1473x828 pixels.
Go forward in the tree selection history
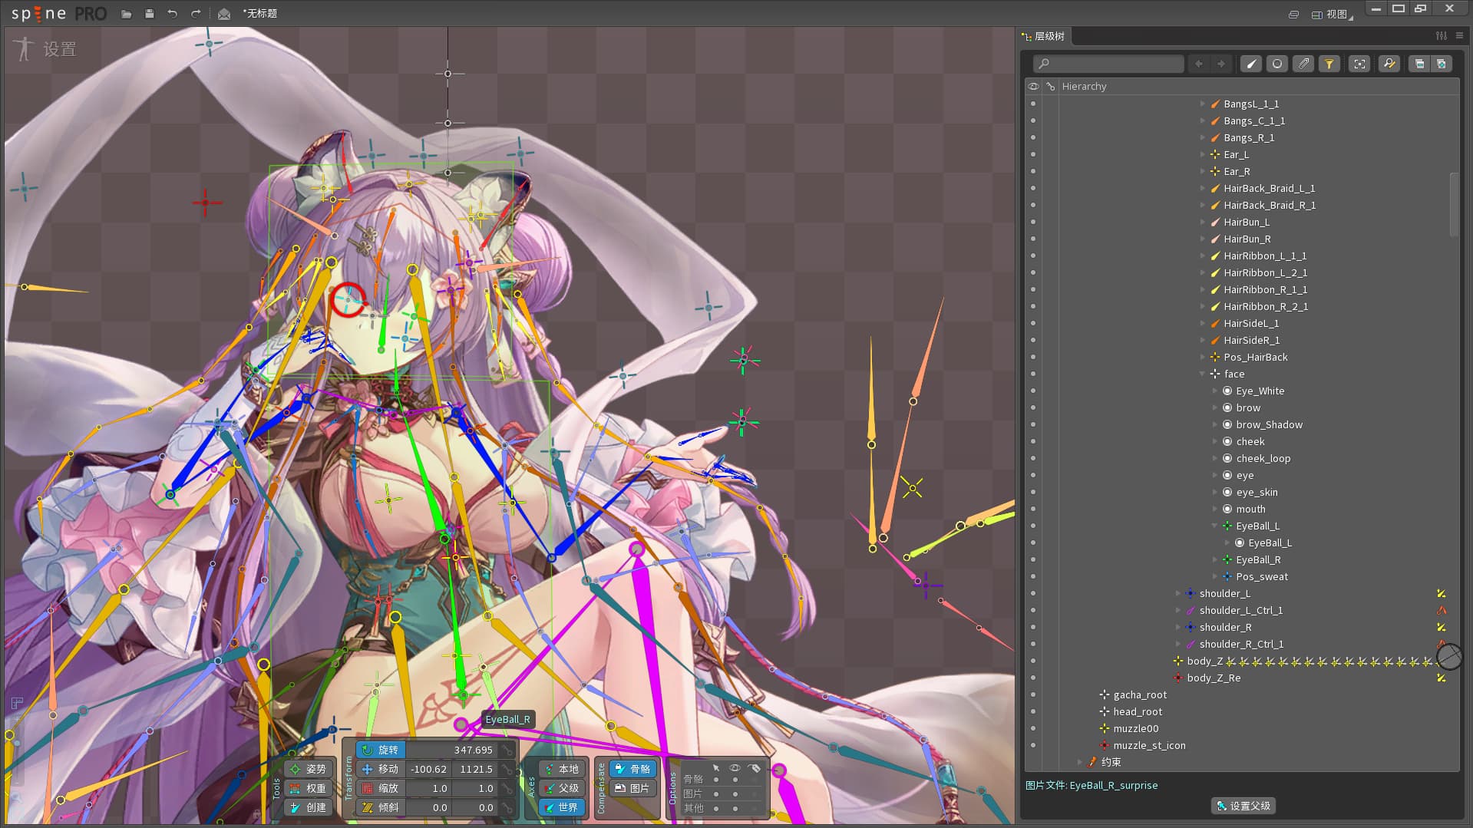(x=1221, y=64)
